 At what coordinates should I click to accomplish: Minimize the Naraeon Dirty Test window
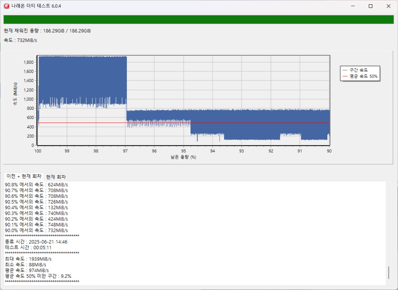point(353,6)
